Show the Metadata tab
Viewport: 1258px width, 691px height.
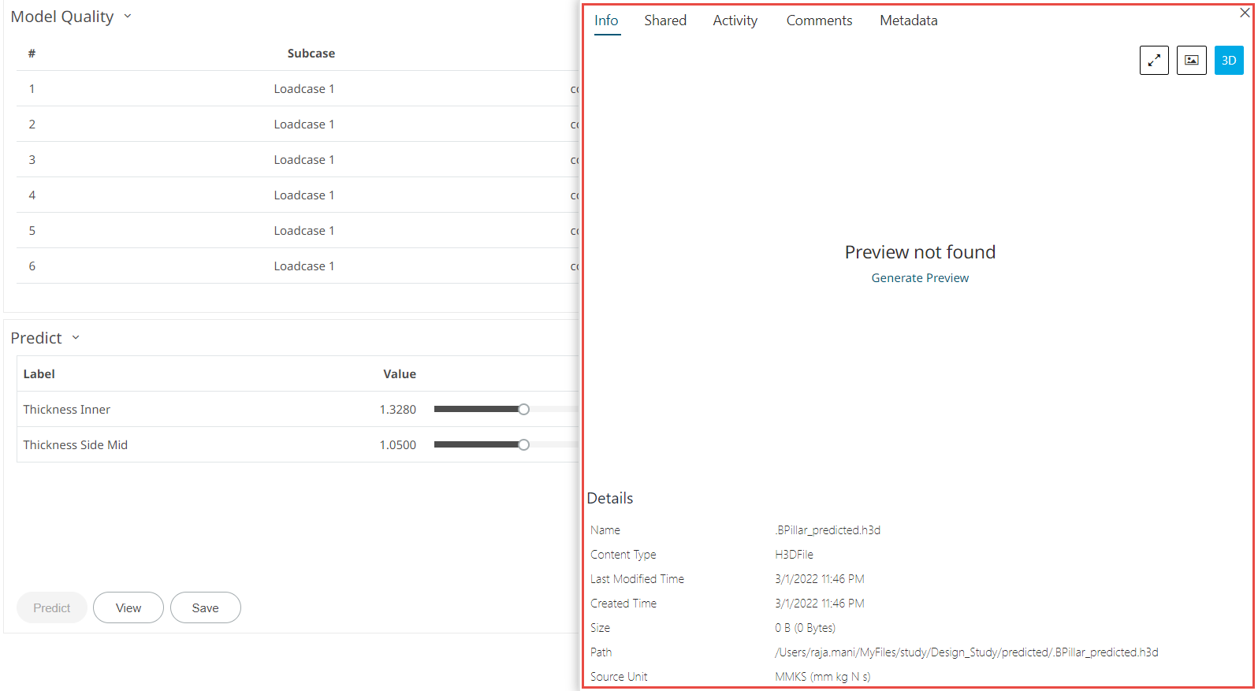908,20
